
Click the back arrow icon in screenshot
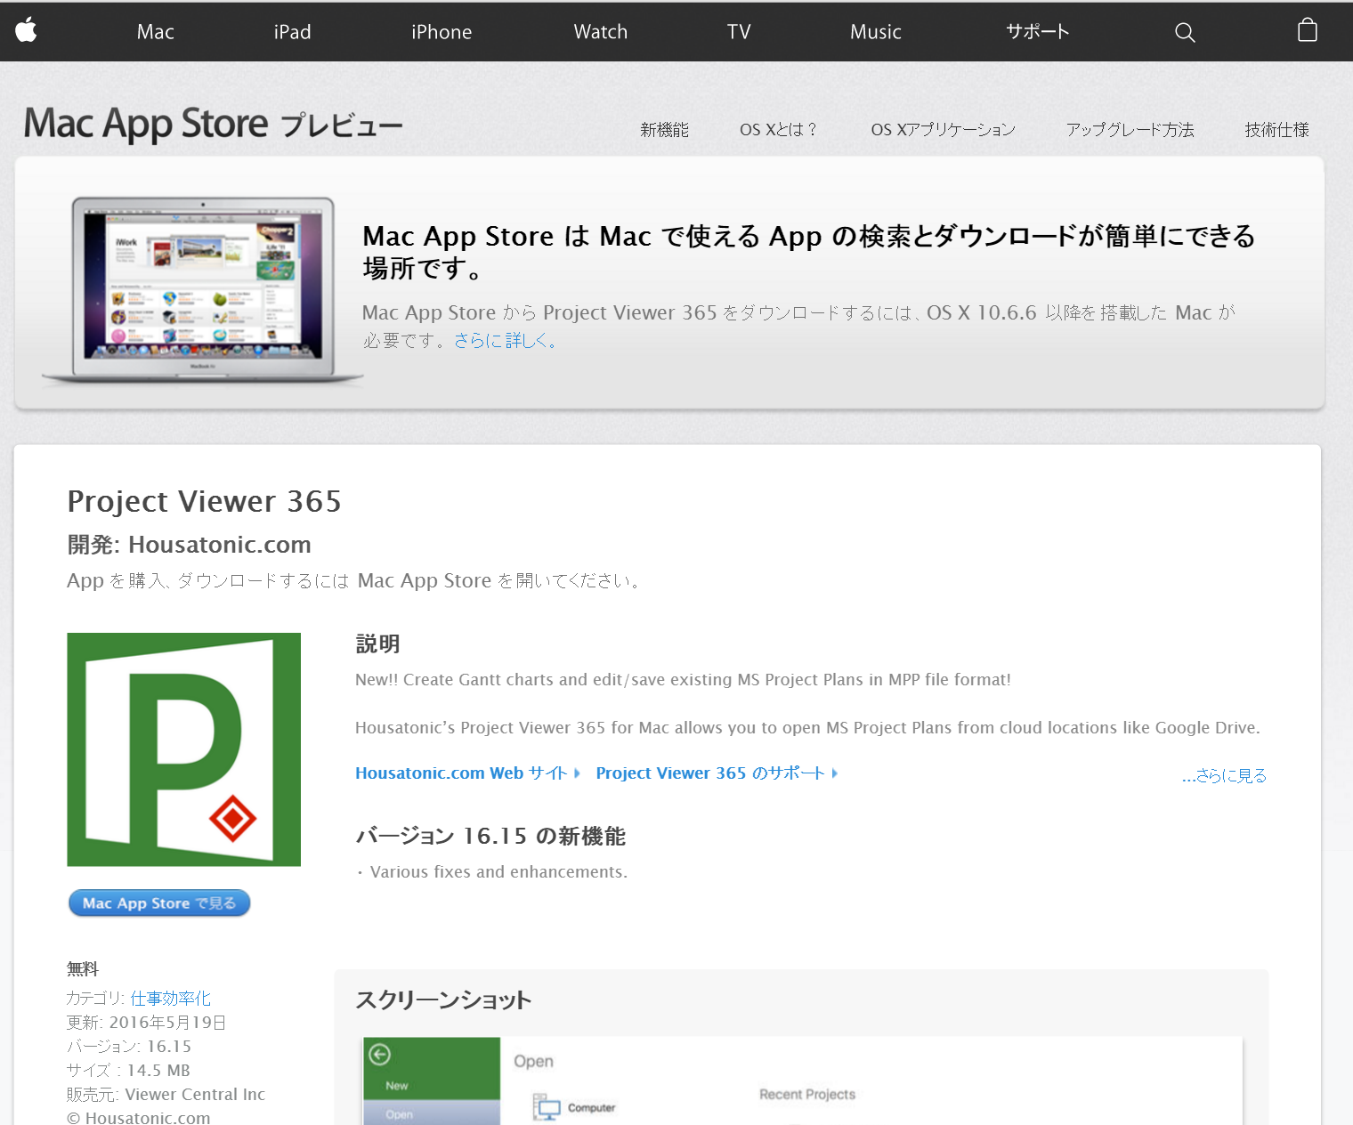(x=380, y=1055)
